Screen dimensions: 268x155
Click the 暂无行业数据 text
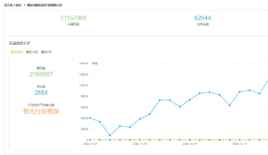coord(41,111)
